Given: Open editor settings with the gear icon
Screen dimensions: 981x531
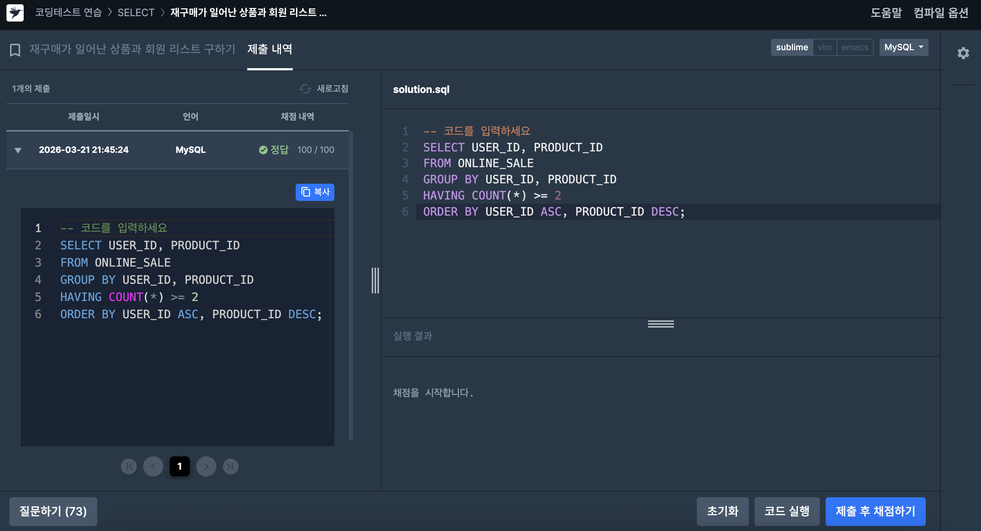Looking at the screenshot, I should pos(963,53).
